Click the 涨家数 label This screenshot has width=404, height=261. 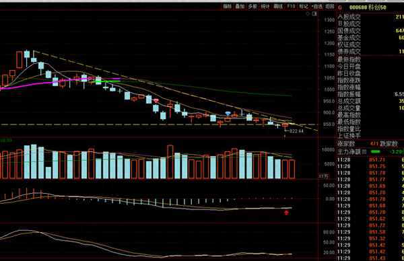click(346, 144)
